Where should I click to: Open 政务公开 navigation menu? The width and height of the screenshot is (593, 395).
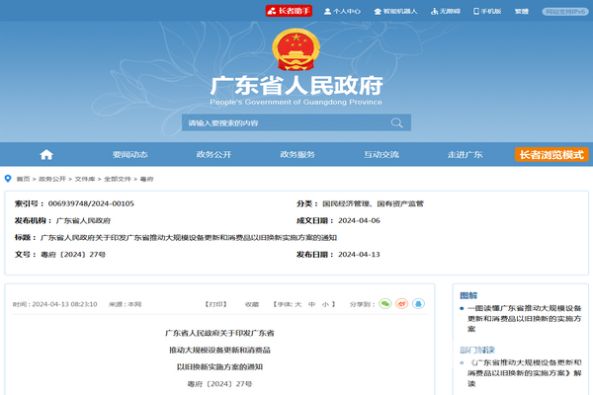pyautogui.click(x=213, y=155)
